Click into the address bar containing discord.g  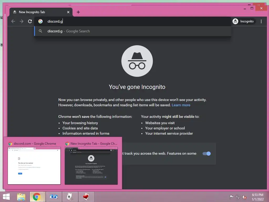pyautogui.click(x=132, y=21)
